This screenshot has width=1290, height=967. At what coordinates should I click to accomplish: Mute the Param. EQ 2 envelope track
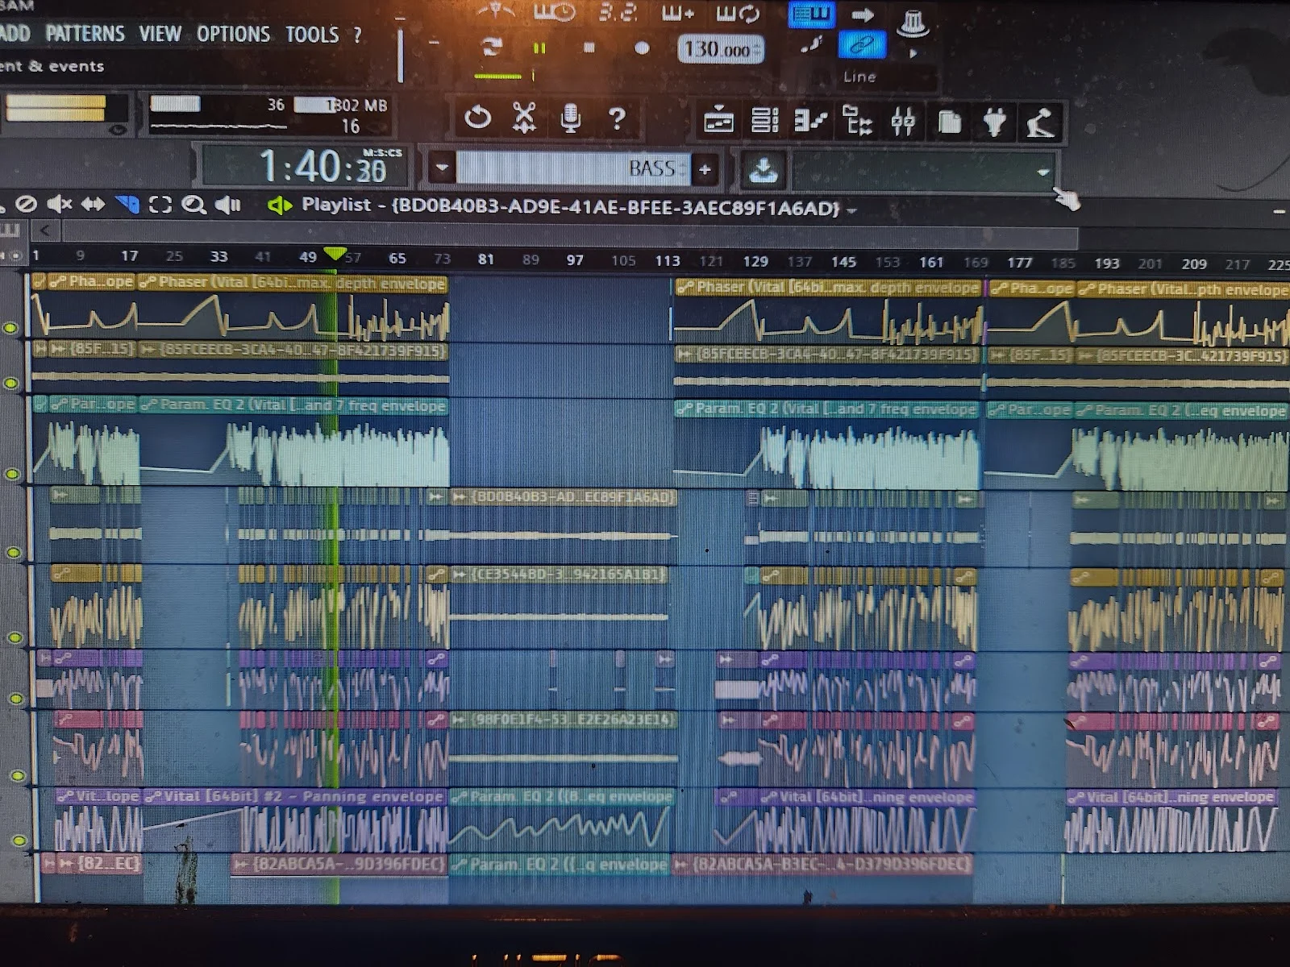(11, 474)
